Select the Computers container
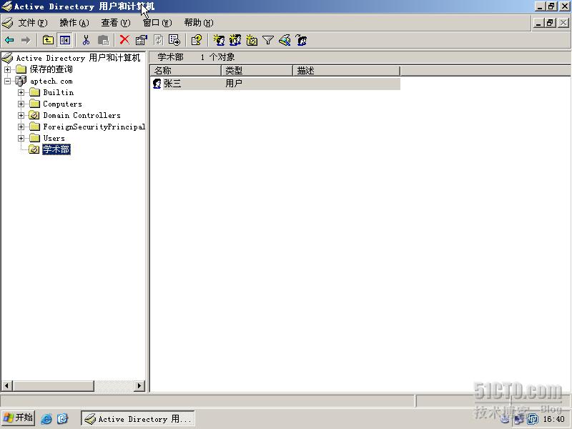The height and width of the screenshot is (429, 572). coord(62,104)
